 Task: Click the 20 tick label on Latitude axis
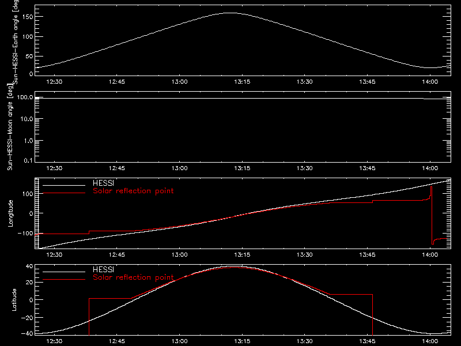[29, 282]
